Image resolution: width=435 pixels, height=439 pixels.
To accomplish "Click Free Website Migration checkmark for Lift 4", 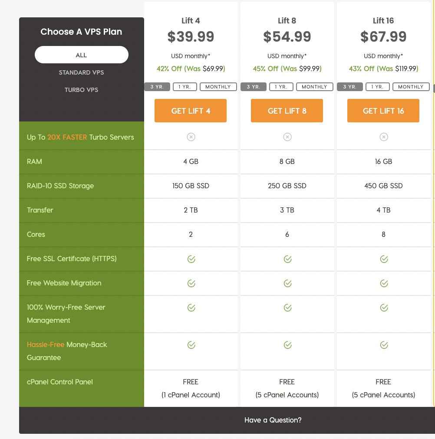I will click(191, 283).
